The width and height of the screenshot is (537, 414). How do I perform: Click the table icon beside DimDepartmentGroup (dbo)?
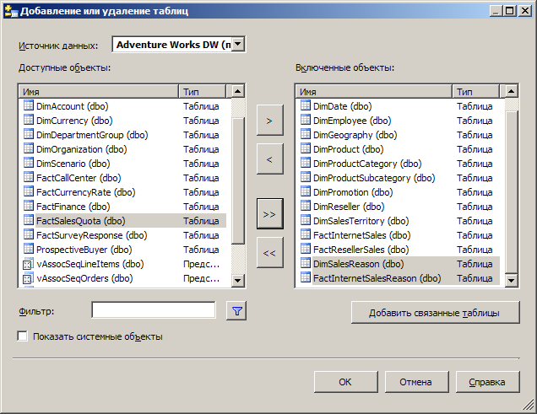29,134
